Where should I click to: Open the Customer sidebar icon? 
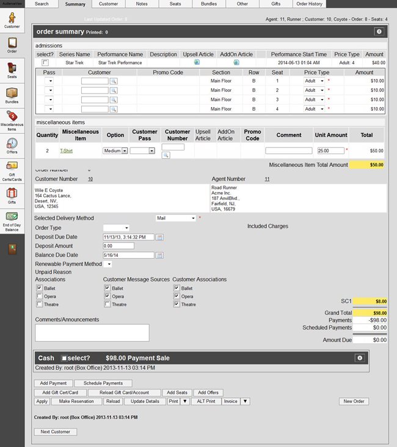[x=12, y=20]
